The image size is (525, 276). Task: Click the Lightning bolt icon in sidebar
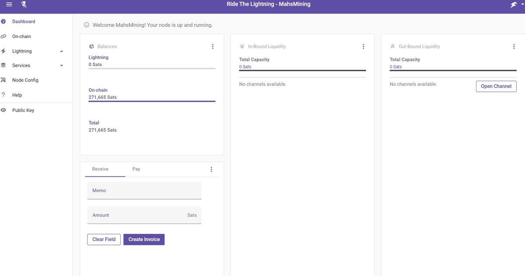pos(3,51)
